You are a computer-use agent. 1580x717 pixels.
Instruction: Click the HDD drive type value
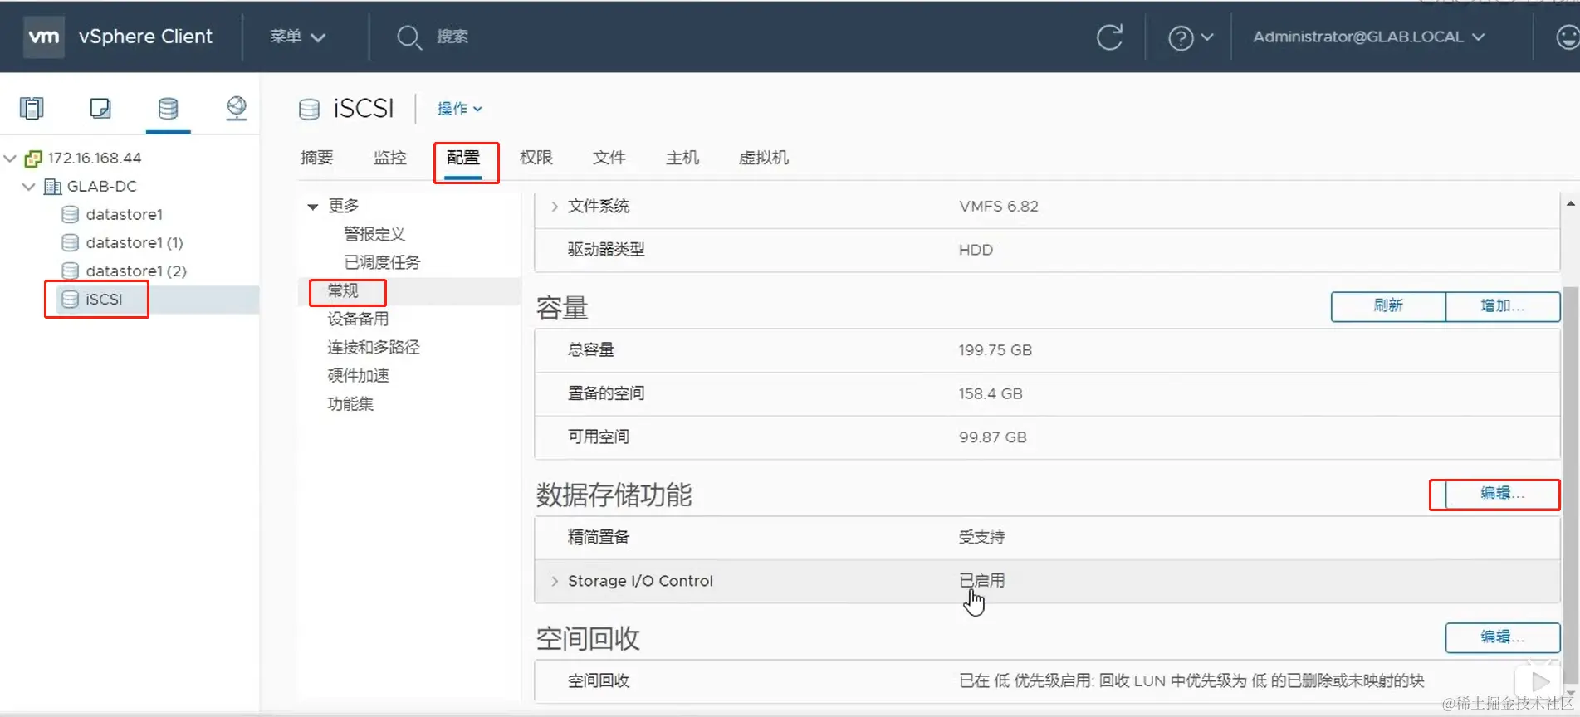coord(976,250)
